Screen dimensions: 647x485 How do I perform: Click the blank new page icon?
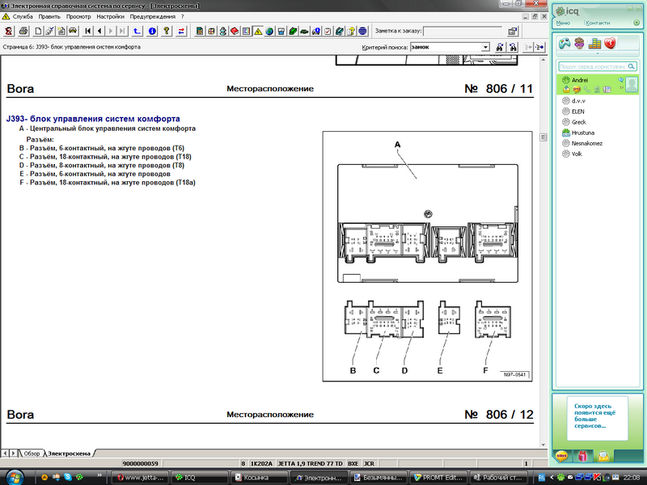point(38,31)
